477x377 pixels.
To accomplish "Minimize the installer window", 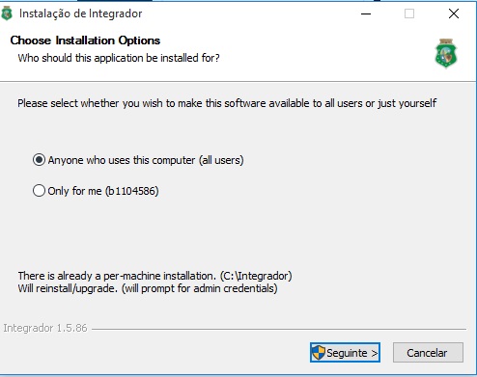I will [x=366, y=13].
